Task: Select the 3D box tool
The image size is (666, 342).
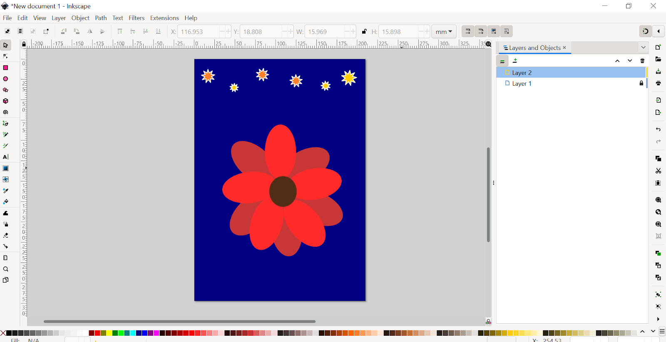Action: click(6, 101)
